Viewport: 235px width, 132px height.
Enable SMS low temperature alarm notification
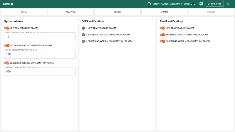coord(84,28)
